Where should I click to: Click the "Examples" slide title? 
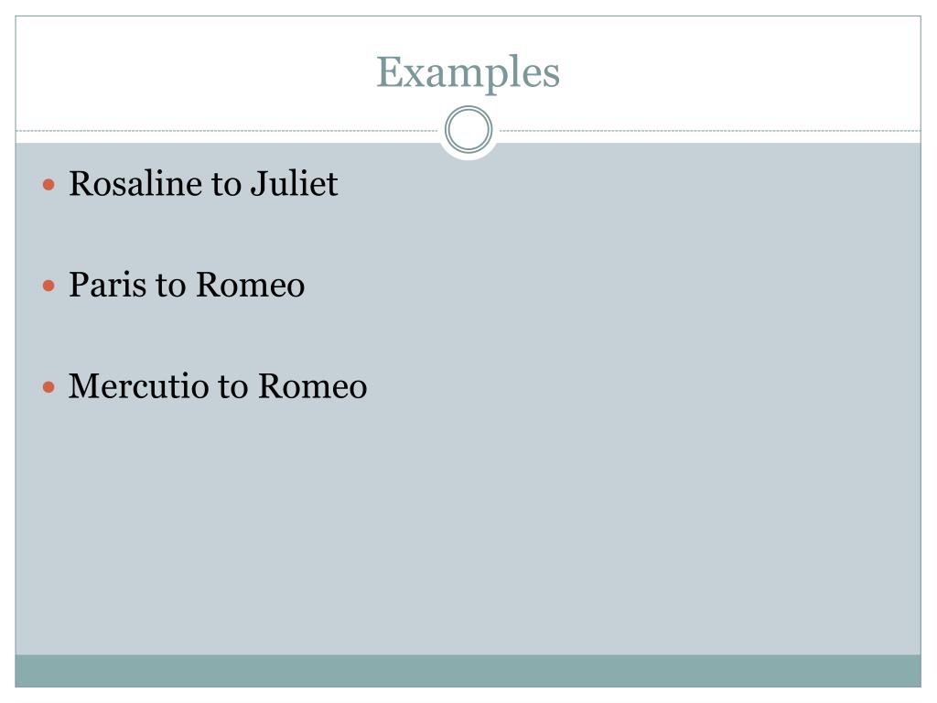pyautogui.click(x=468, y=73)
